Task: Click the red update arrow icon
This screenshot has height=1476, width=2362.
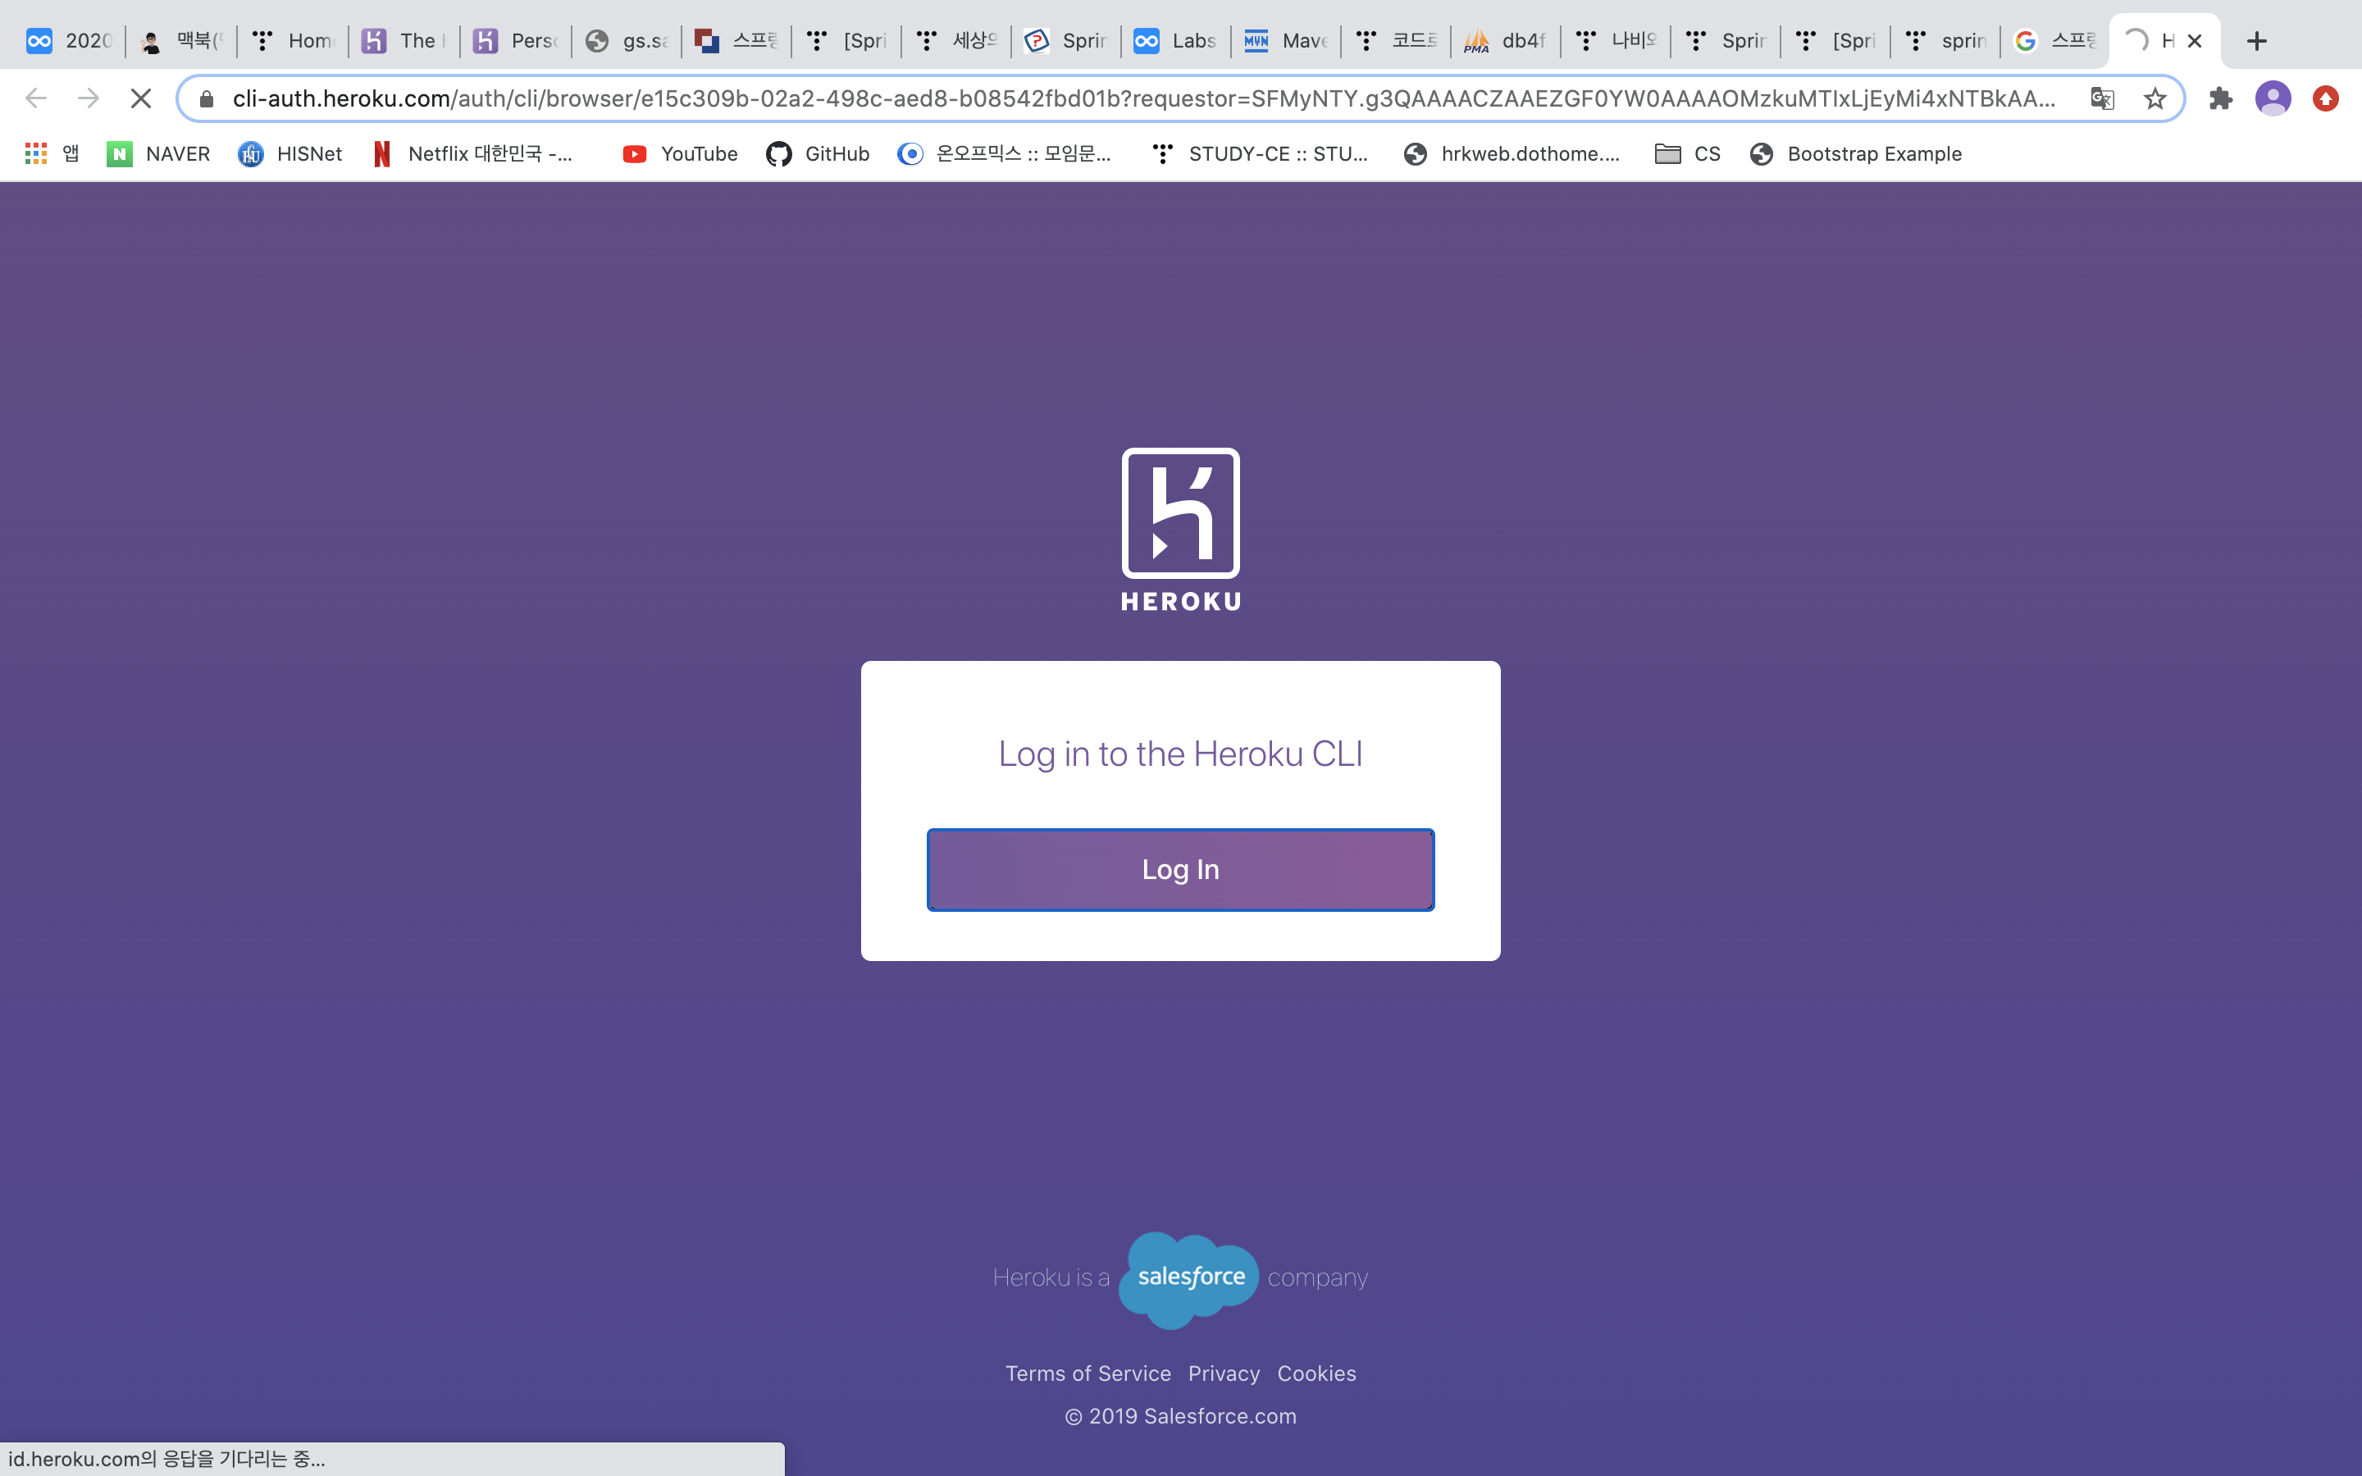Action: pos(2325,98)
